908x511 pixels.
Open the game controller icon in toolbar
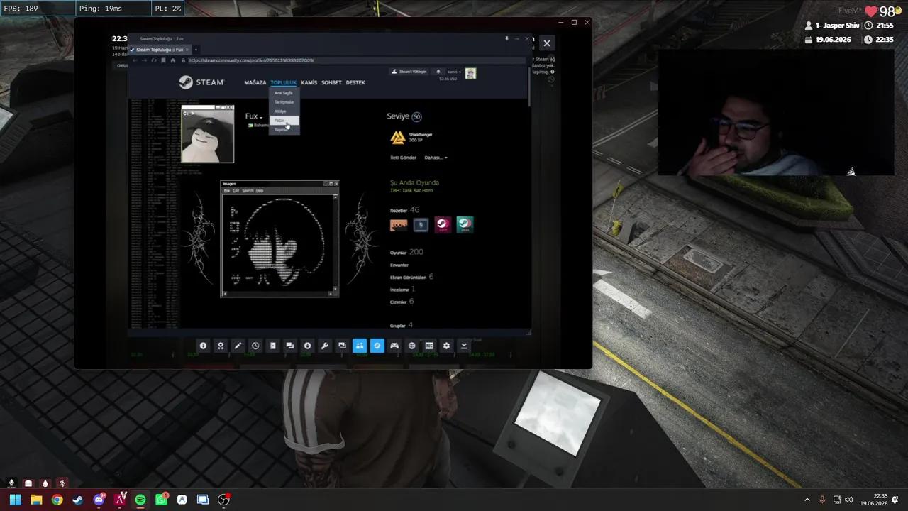(394, 346)
